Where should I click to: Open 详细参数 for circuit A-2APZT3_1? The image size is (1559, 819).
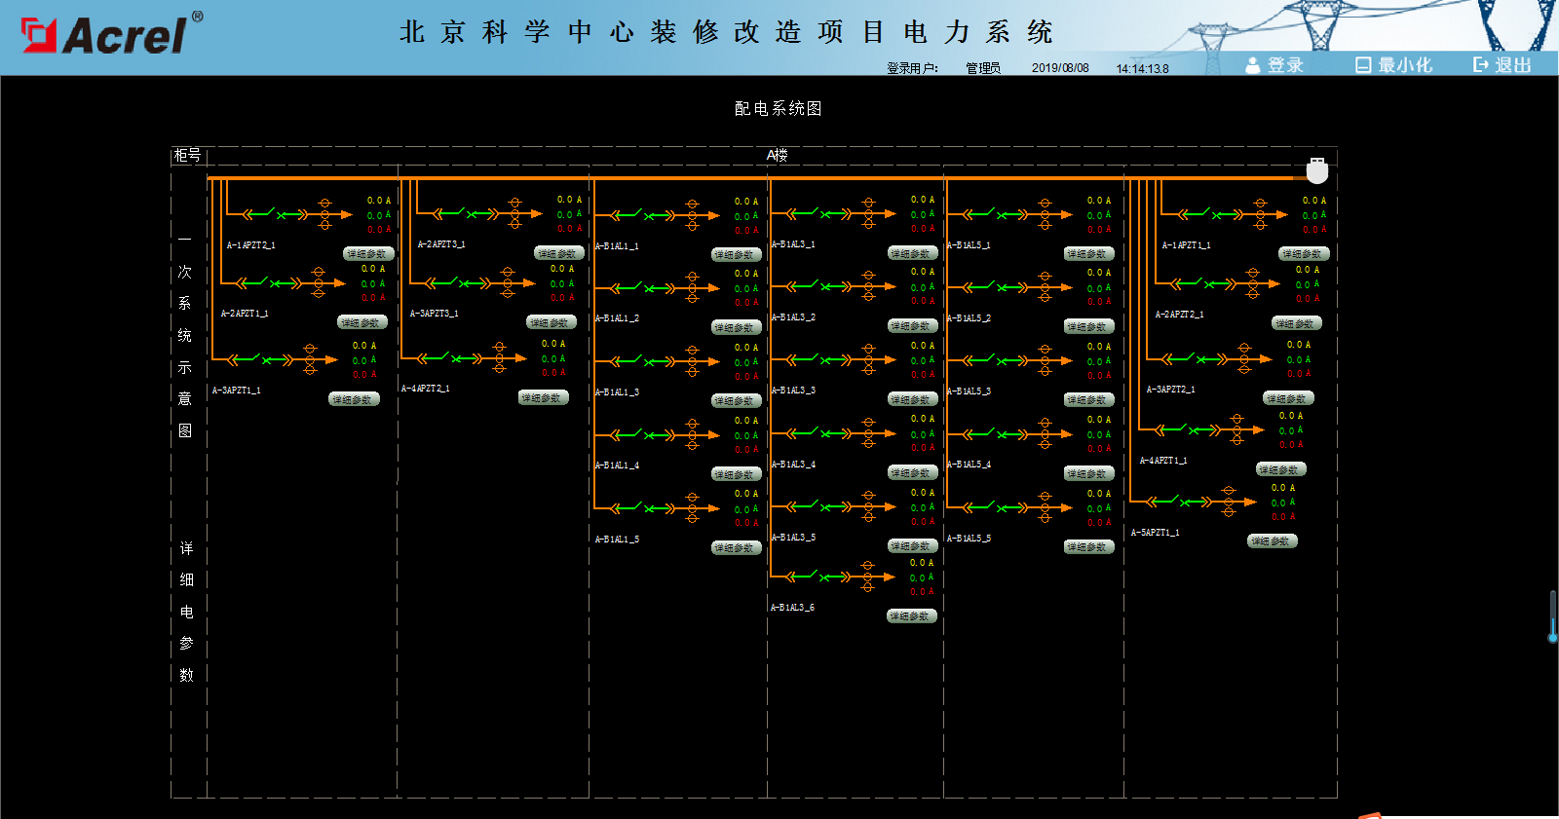pos(558,253)
